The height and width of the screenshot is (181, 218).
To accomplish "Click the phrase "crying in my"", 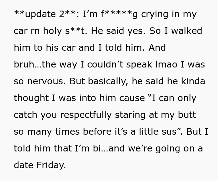I will (x=169, y=14).
